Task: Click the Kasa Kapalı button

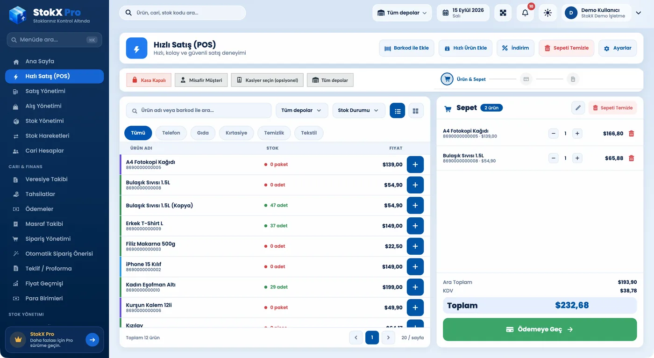Action: (x=149, y=80)
